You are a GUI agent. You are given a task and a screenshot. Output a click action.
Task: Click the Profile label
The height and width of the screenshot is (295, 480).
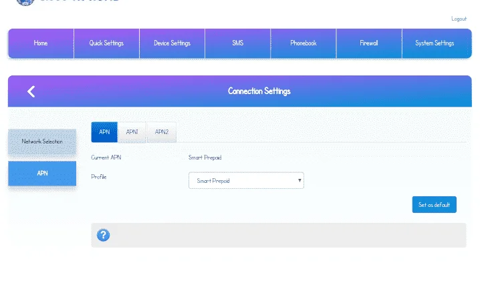point(98,177)
